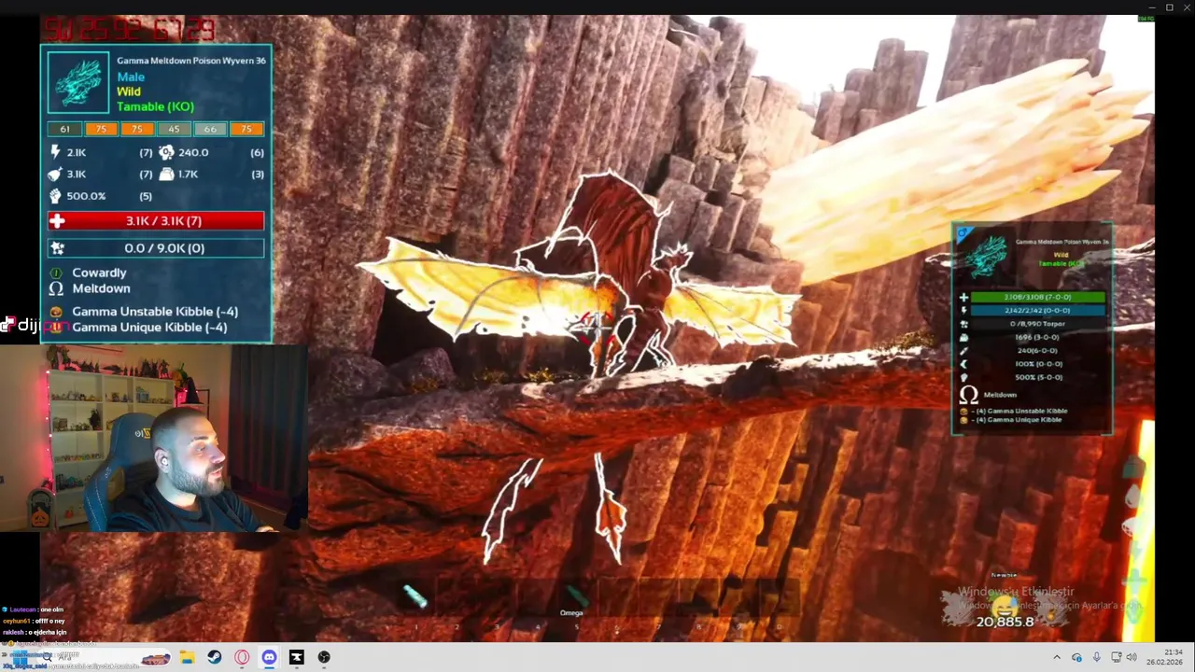This screenshot has width=1195, height=672.
Task: Click chat message from Lautecan
Action: click(x=31, y=609)
